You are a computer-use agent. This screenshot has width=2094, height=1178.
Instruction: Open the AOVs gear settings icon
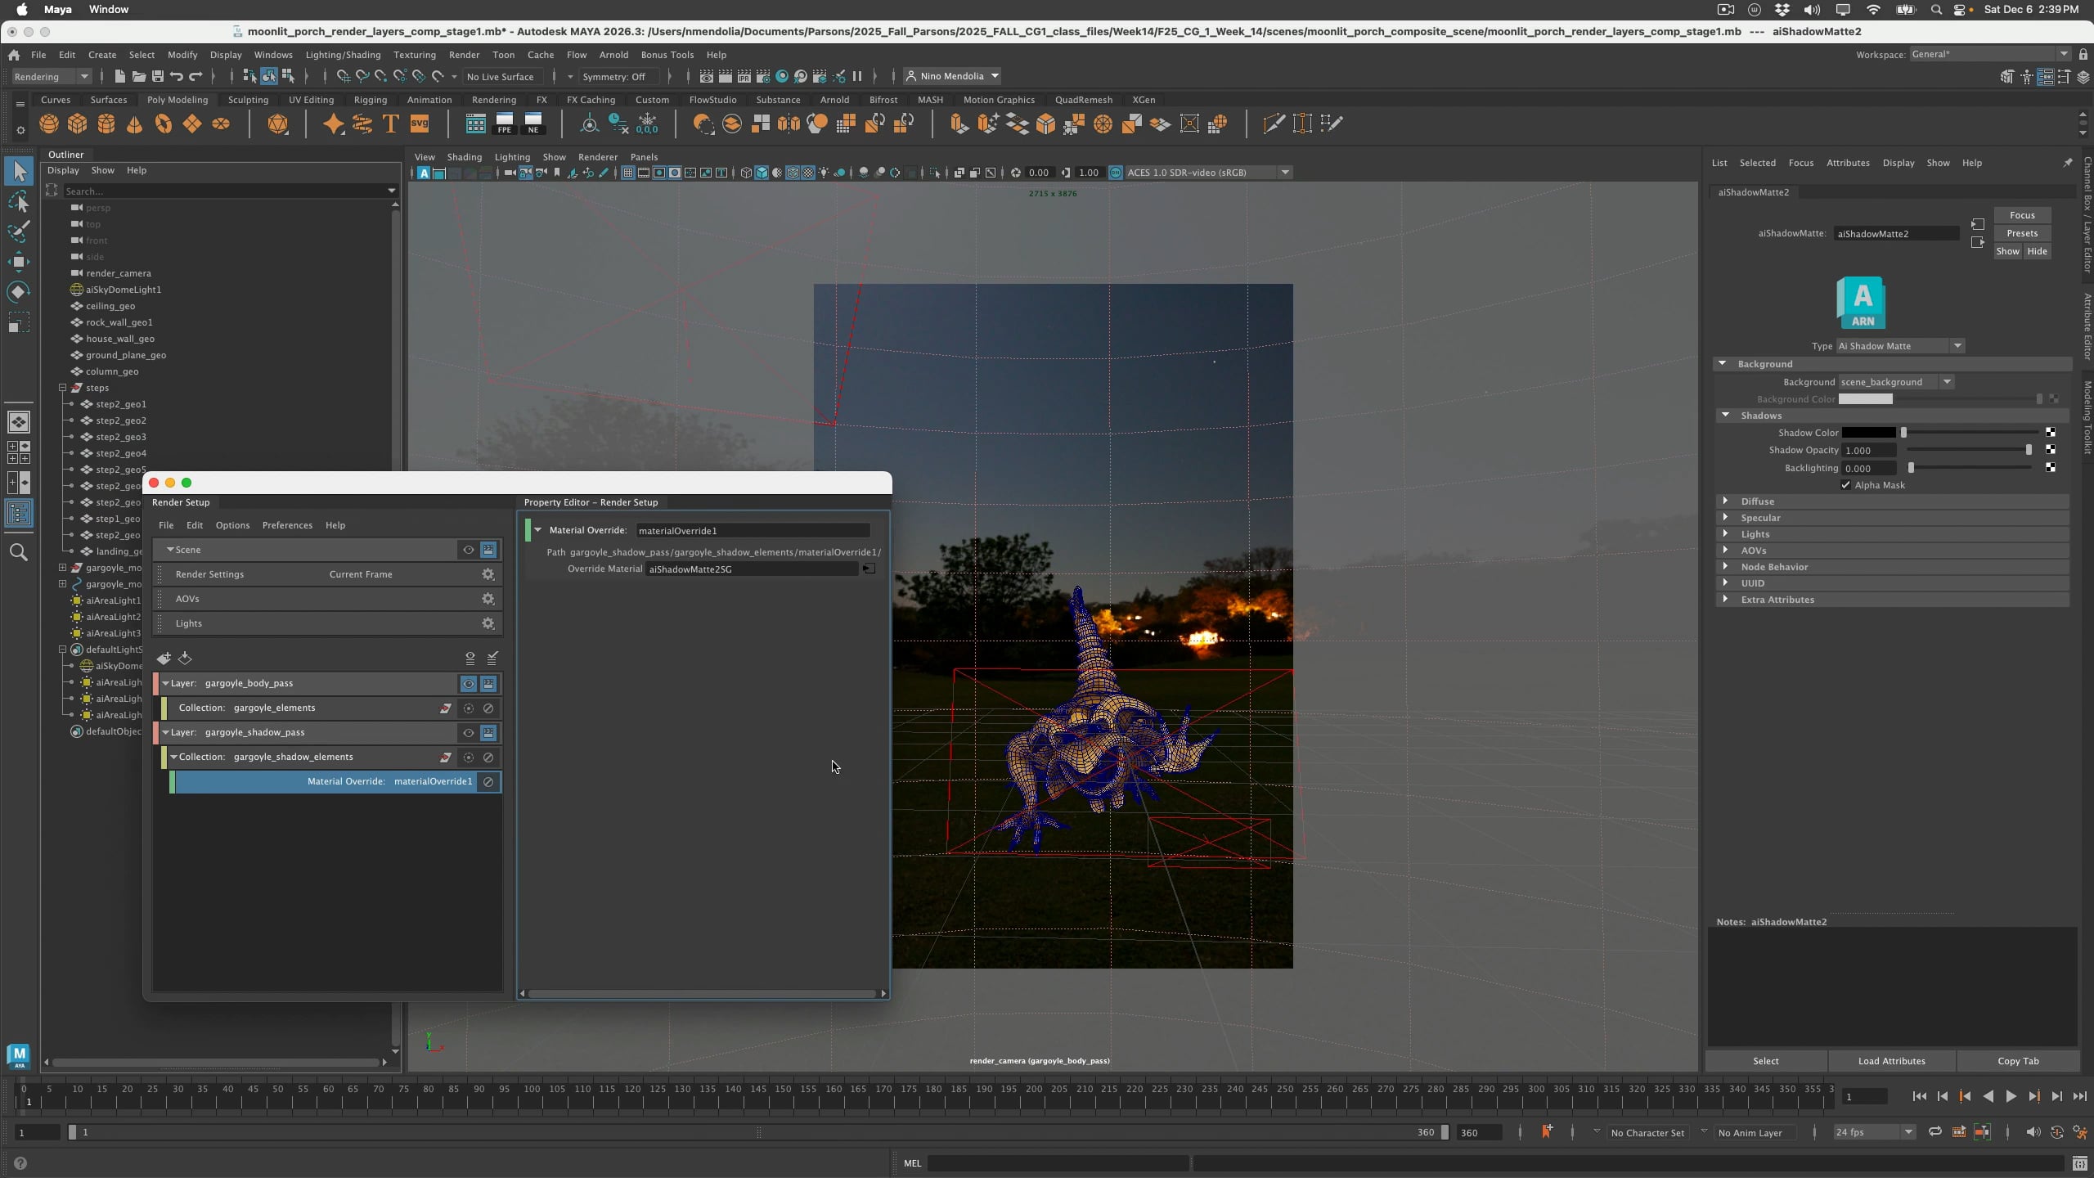click(488, 599)
